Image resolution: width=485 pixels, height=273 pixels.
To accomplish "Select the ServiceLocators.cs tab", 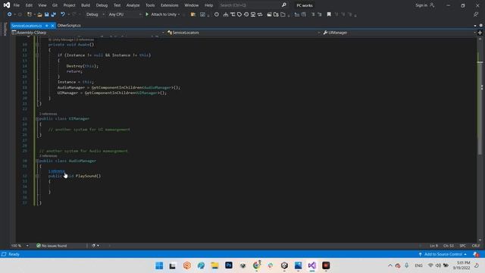I will tap(27, 25).
